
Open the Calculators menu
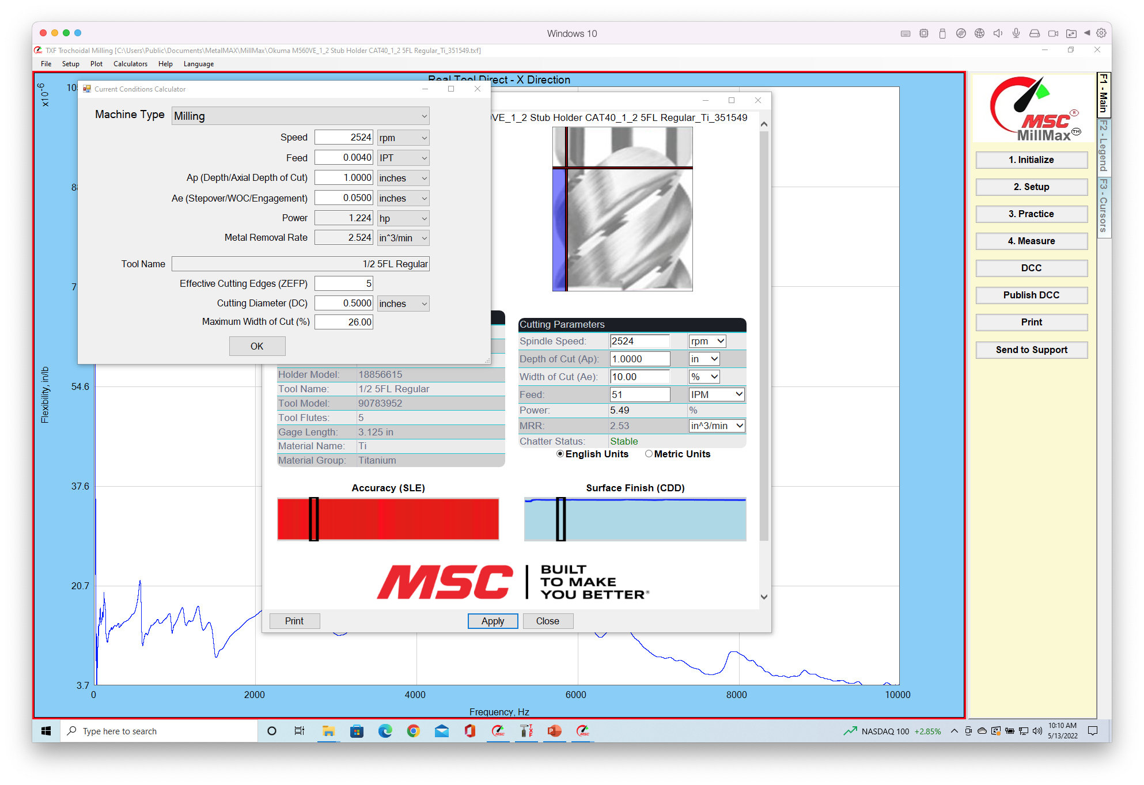pyautogui.click(x=130, y=64)
